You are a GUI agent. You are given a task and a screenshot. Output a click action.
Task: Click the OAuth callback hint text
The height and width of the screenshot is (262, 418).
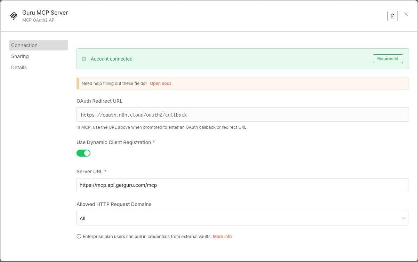pos(161,127)
